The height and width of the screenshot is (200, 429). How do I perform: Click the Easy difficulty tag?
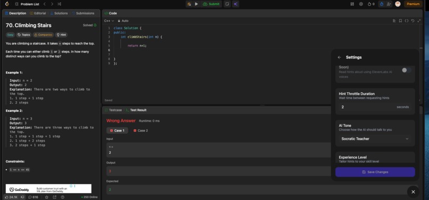point(11,35)
